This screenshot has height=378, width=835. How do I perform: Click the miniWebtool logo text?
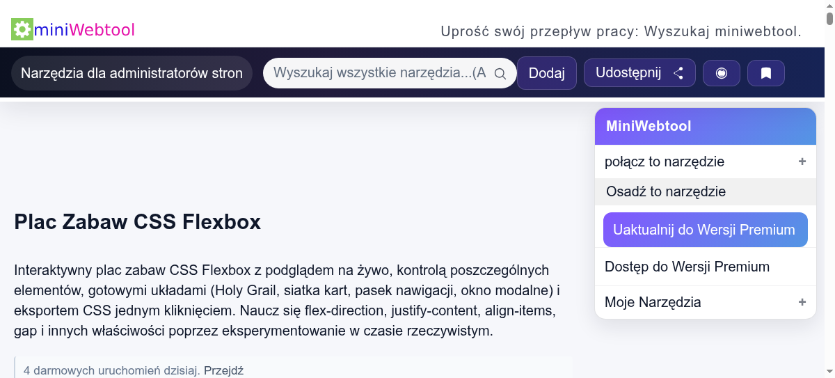[84, 29]
